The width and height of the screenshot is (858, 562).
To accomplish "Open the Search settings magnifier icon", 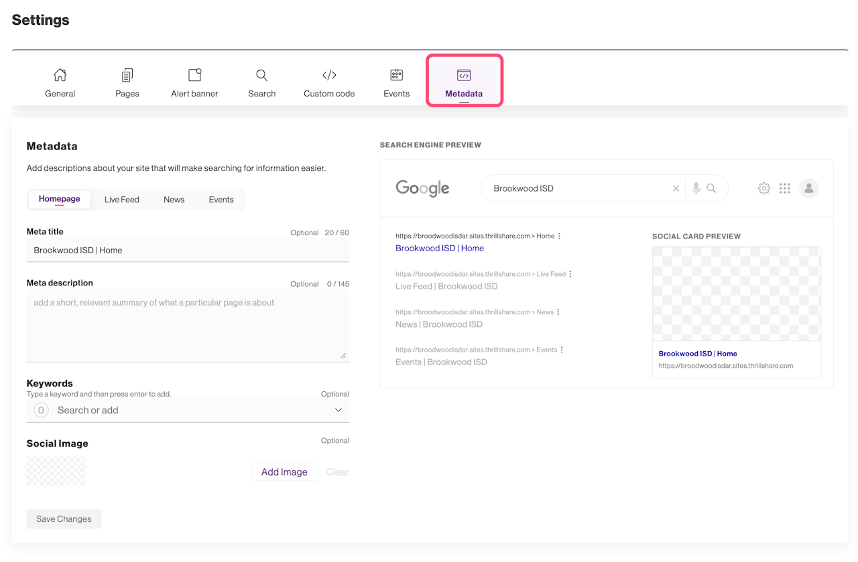I will pyautogui.click(x=261, y=75).
